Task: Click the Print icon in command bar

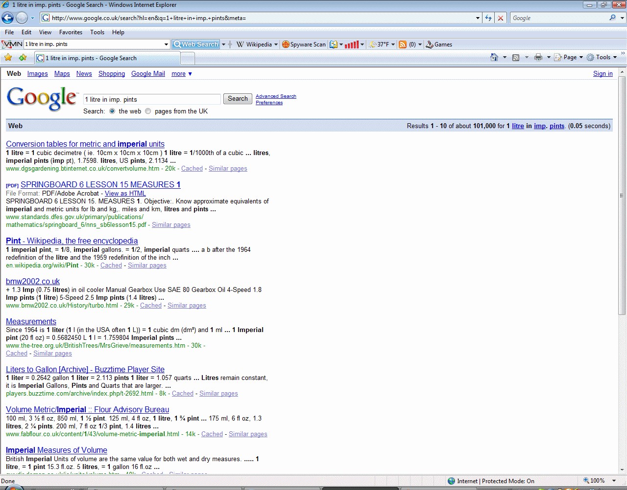Action: click(538, 57)
